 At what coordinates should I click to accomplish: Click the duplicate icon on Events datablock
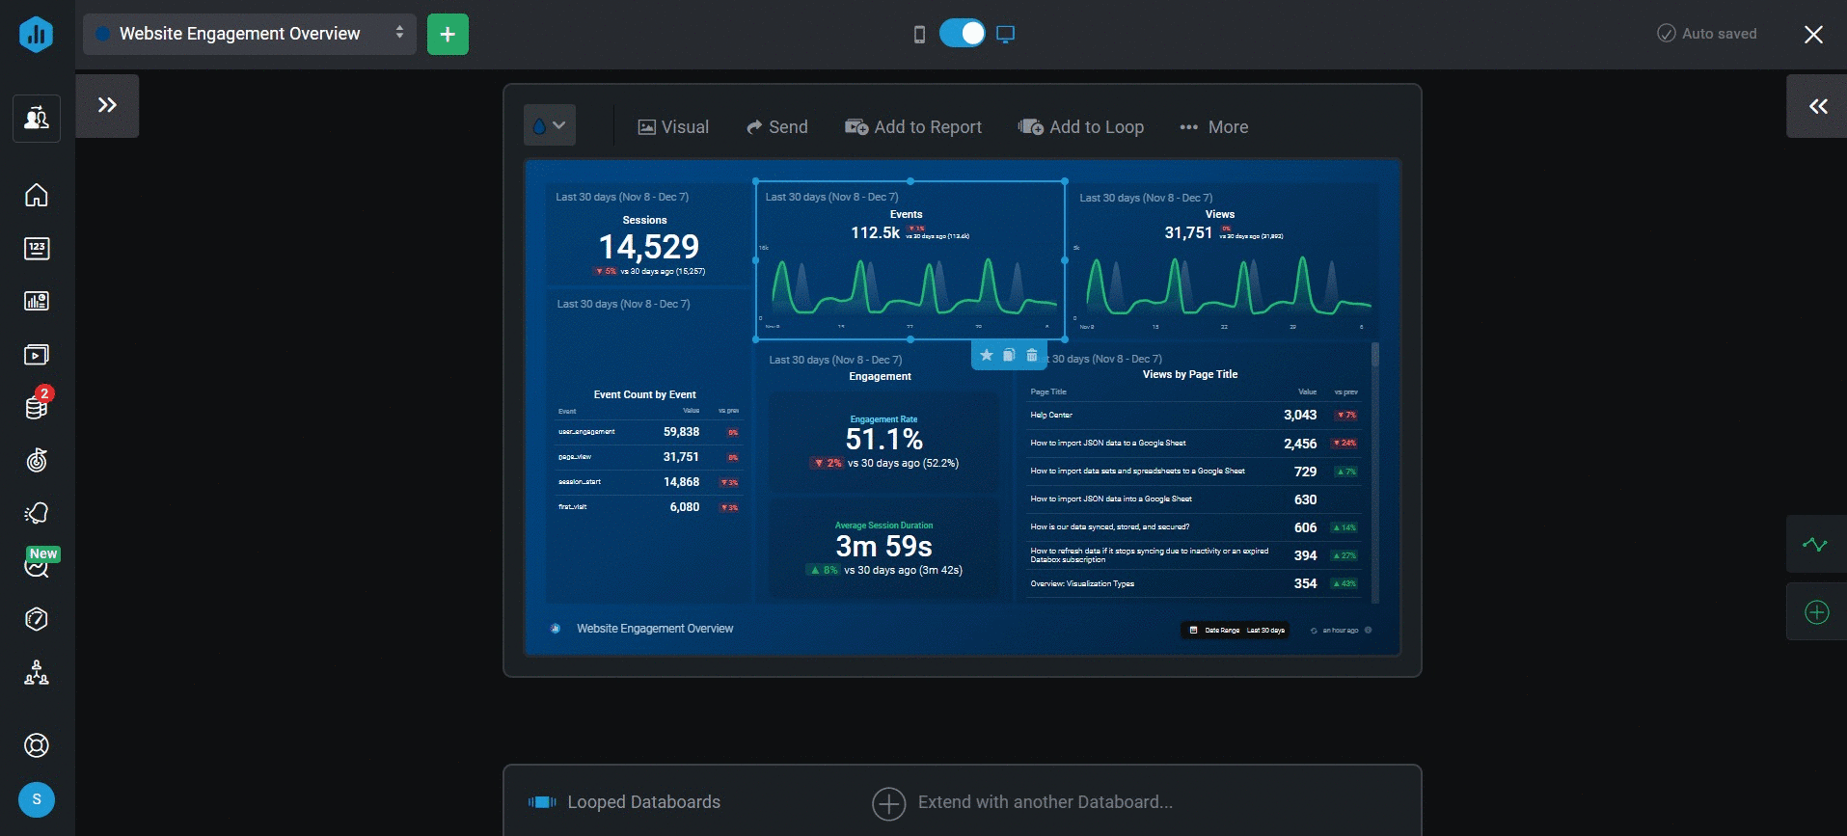tap(1009, 355)
